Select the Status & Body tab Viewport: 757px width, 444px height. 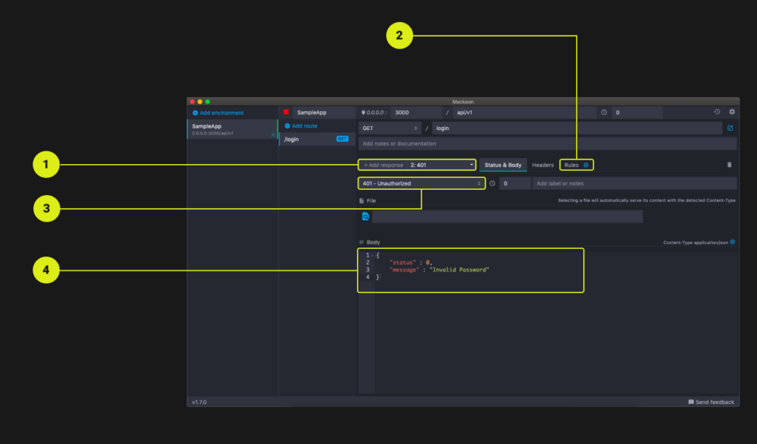click(x=503, y=165)
